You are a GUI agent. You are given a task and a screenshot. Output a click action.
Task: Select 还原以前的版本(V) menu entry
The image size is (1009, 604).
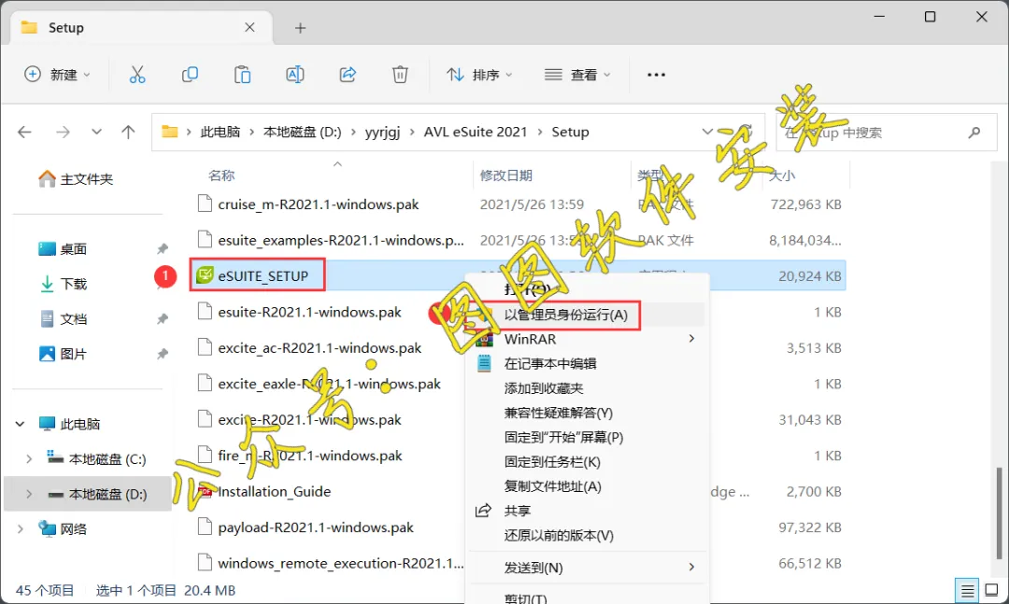tap(587, 535)
